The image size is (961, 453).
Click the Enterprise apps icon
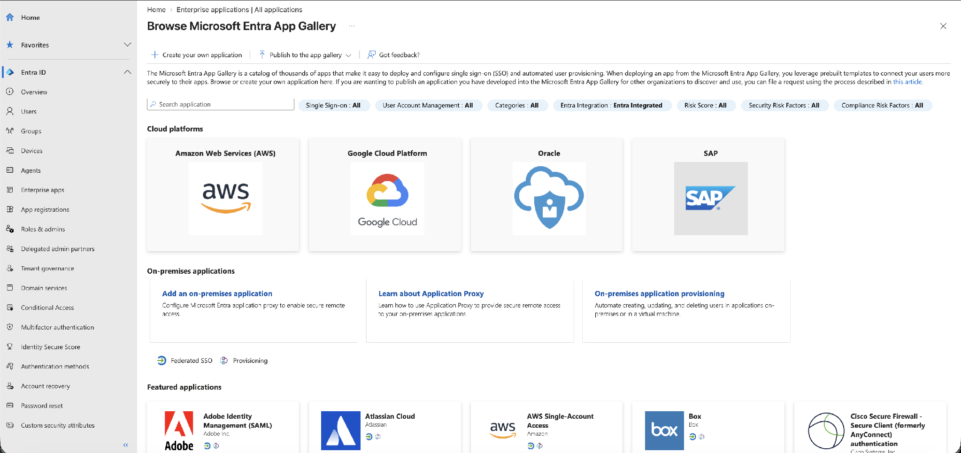tap(10, 190)
